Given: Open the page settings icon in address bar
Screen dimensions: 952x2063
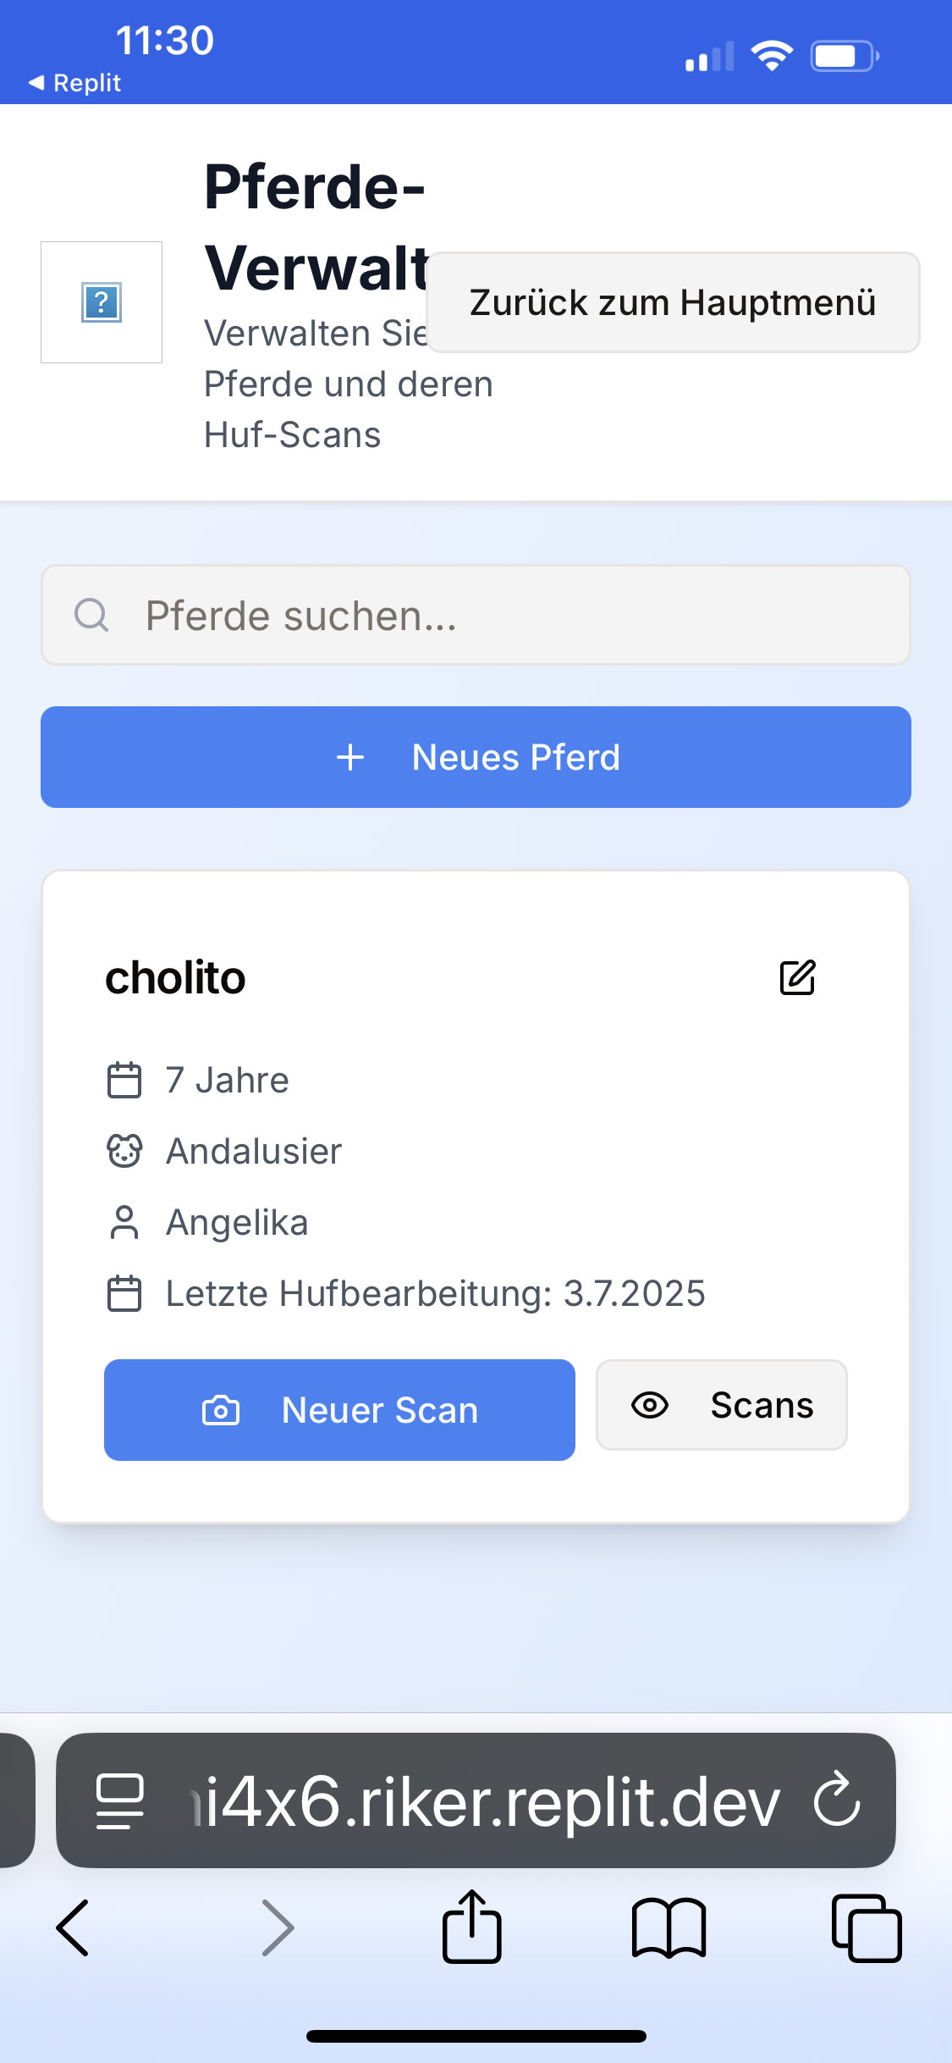Looking at the screenshot, I should click(x=120, y=1800).
